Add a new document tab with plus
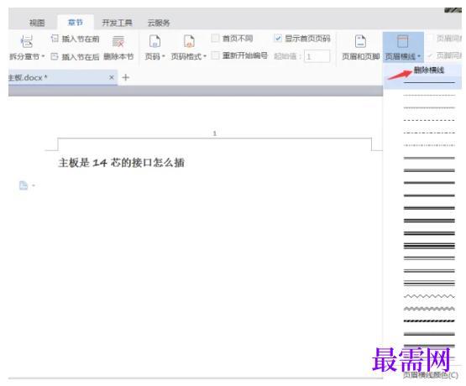 point(126,77)
